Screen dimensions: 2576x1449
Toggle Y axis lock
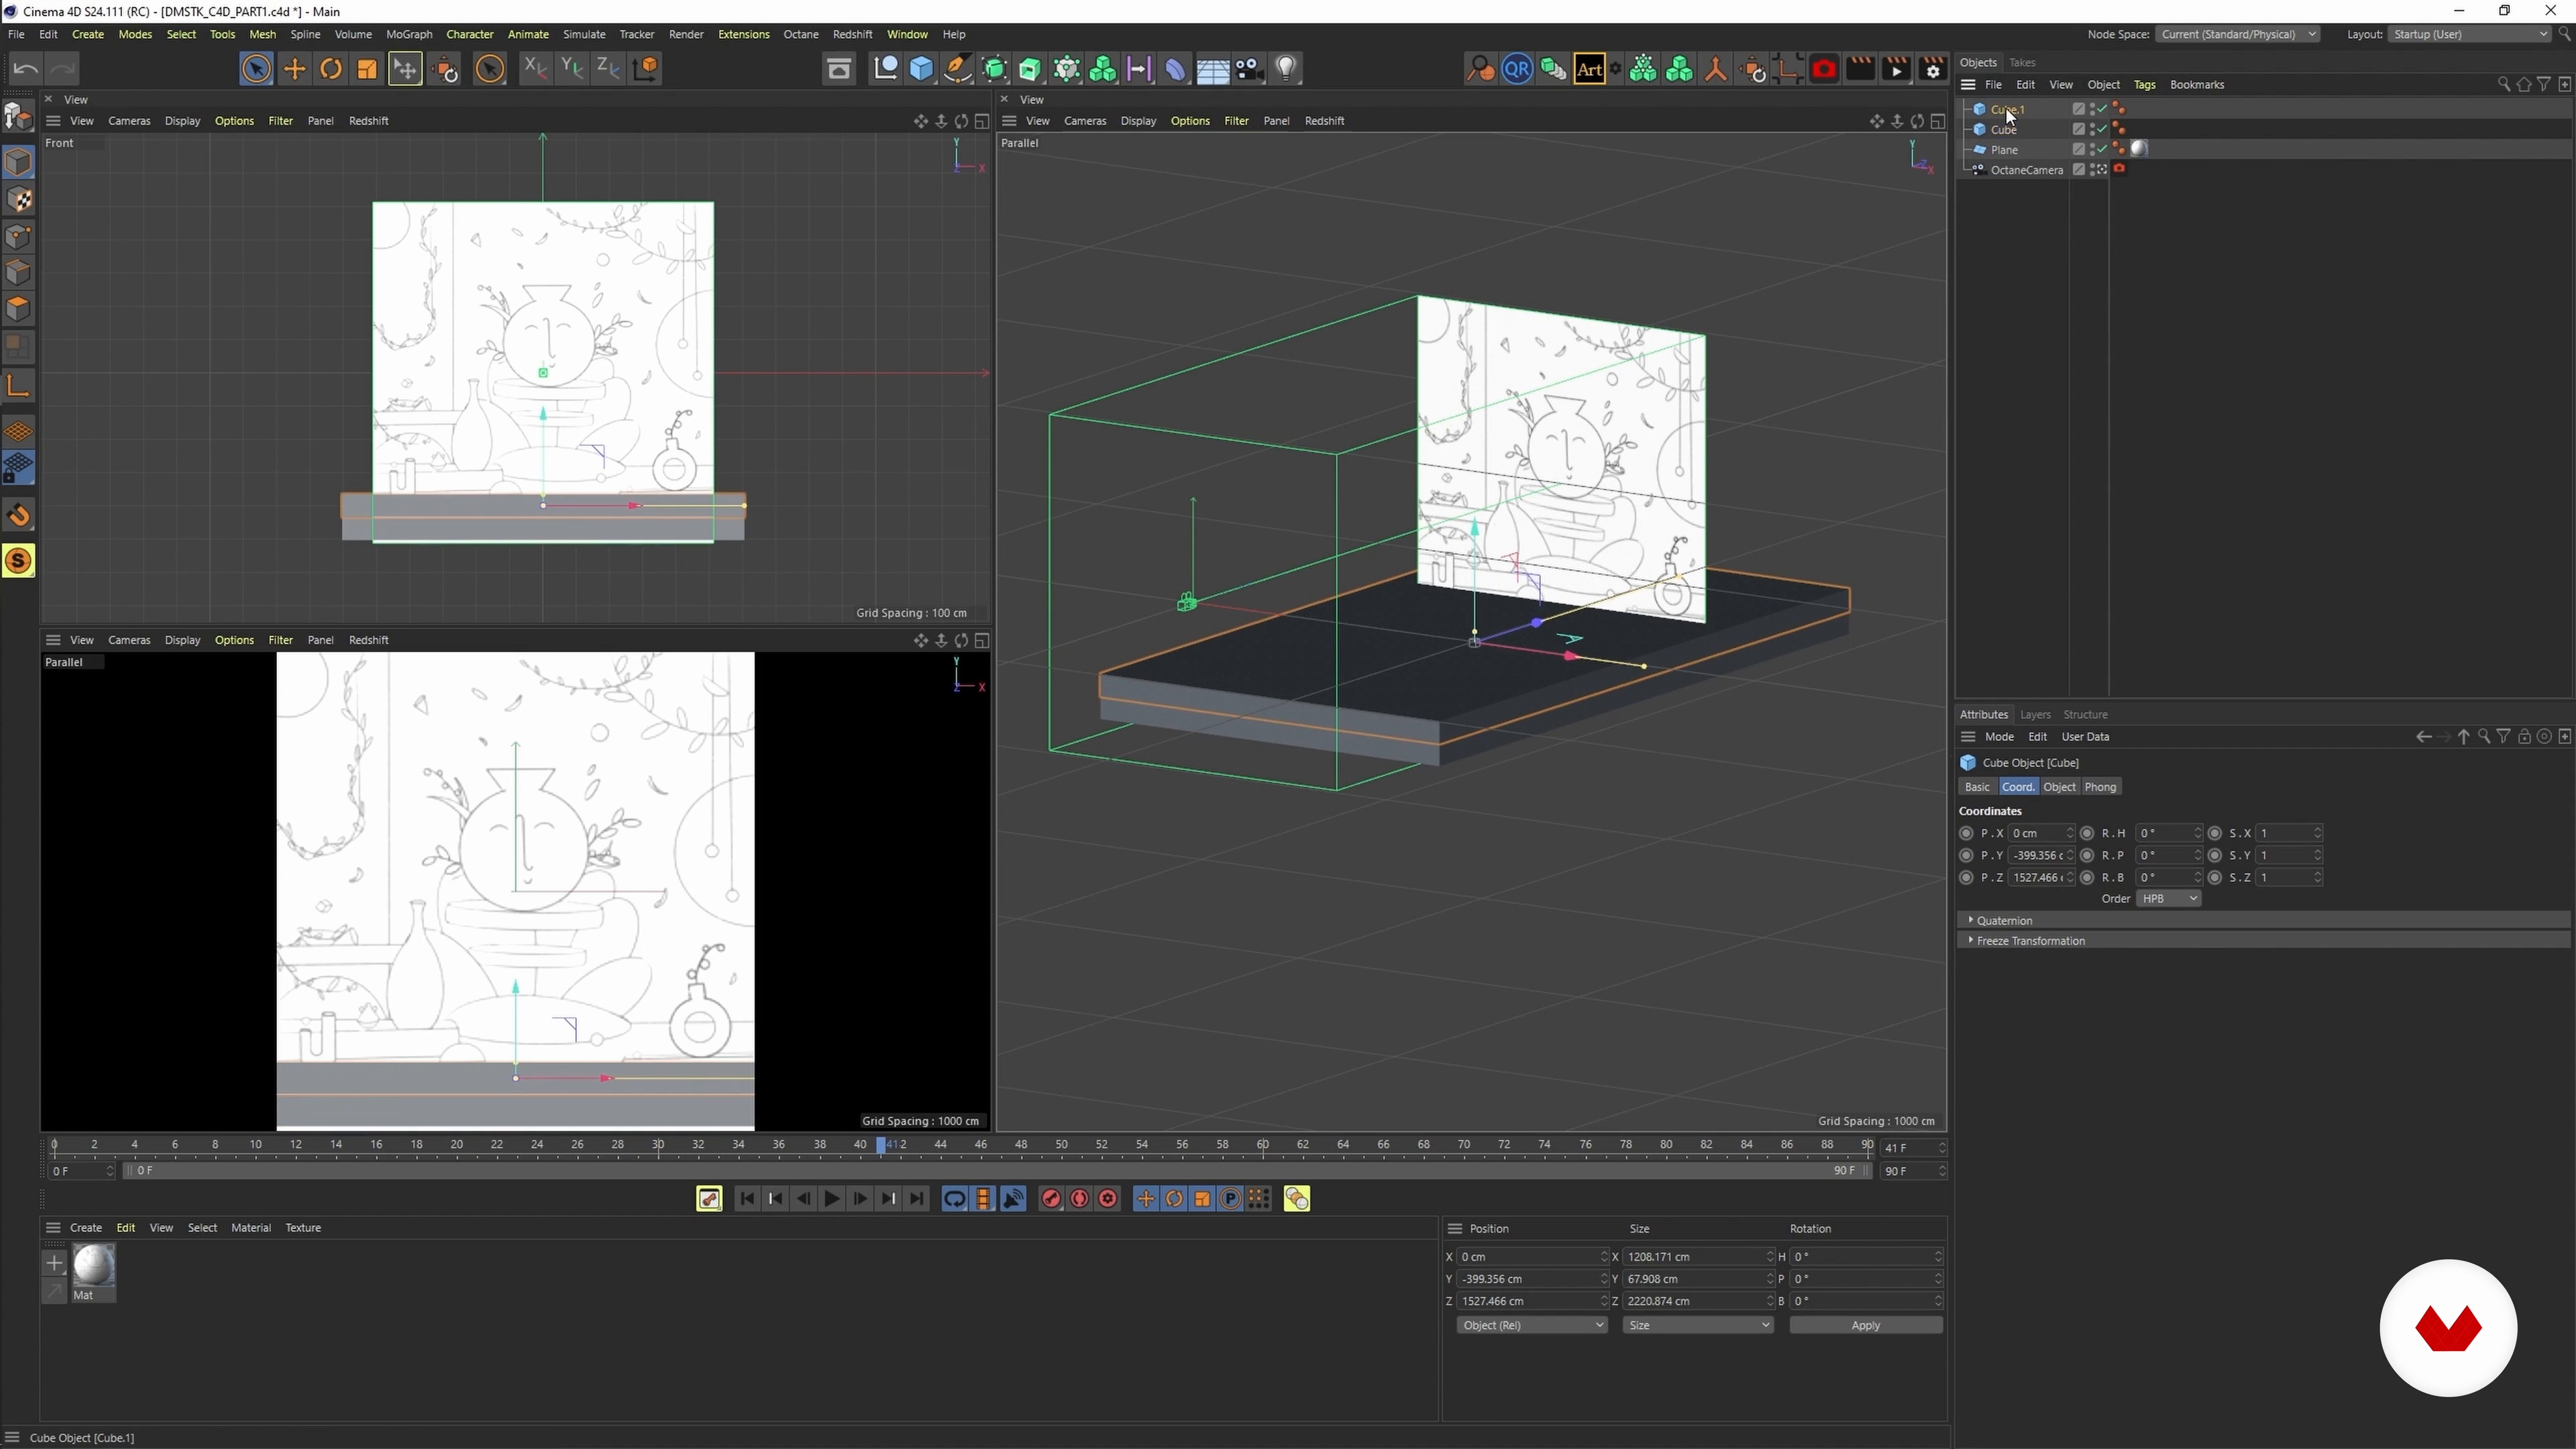[572, 69]
